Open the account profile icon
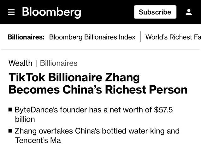This screenshot has height=153, width=201. [x=189, y=12]
